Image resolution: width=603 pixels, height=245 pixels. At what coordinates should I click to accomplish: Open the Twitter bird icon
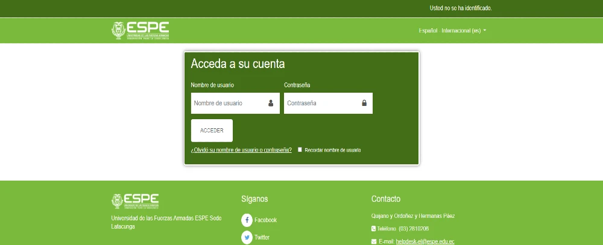tap(247, 238)
